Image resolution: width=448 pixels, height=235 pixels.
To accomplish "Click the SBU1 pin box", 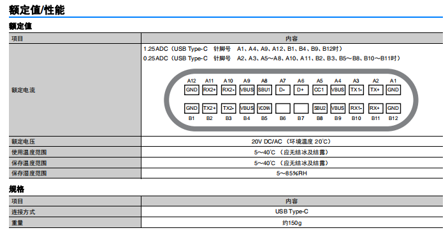I will point(264,90).
